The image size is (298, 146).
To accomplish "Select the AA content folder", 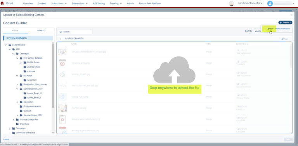I will pos(32,80).
